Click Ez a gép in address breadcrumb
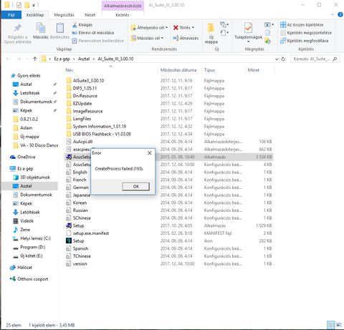The width and height of the screenshot is (344, 330). [x=62, y=59]
